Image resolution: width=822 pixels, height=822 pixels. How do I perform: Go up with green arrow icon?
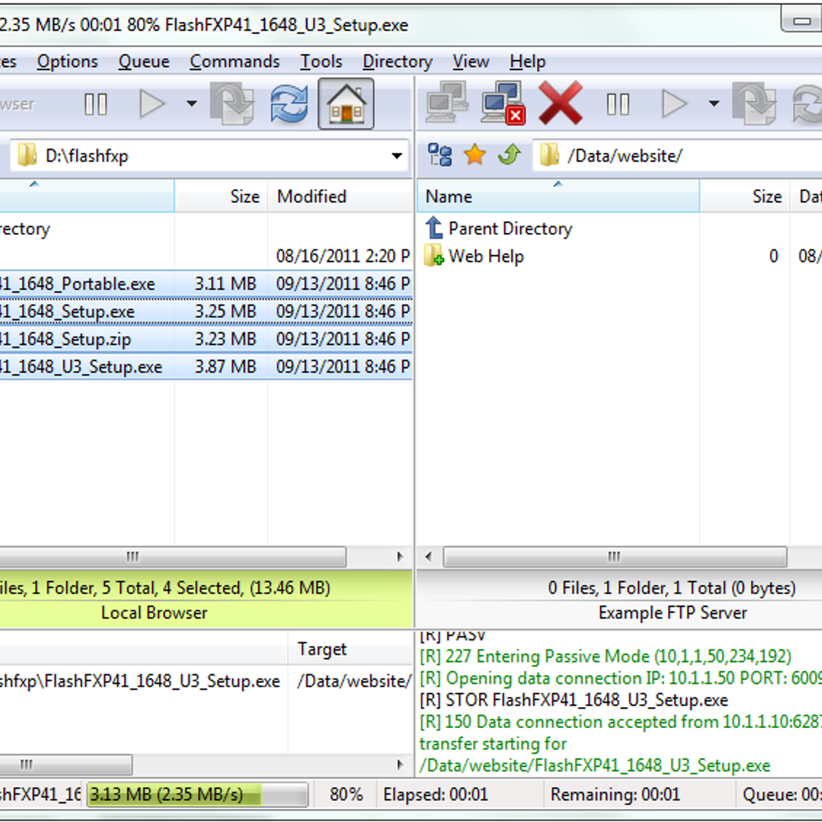pos(509,155)
